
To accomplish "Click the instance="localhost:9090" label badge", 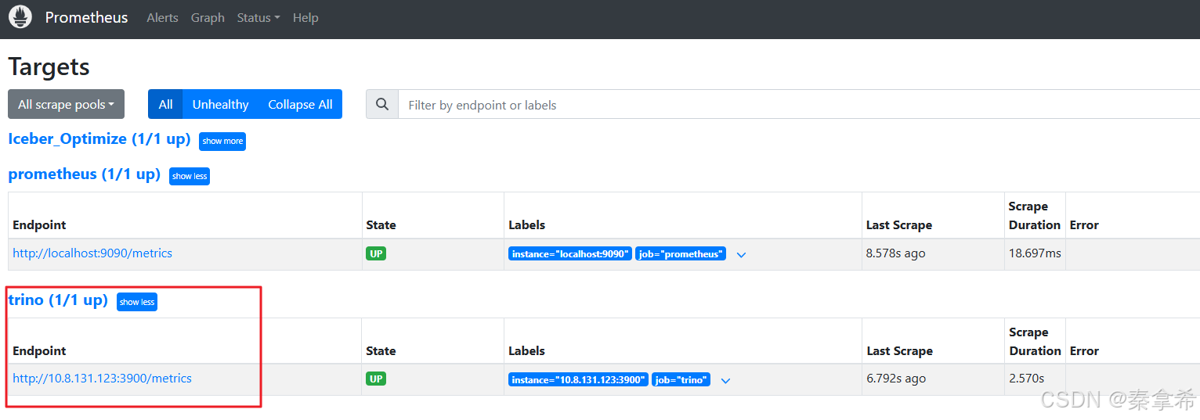I will point(570,254).
